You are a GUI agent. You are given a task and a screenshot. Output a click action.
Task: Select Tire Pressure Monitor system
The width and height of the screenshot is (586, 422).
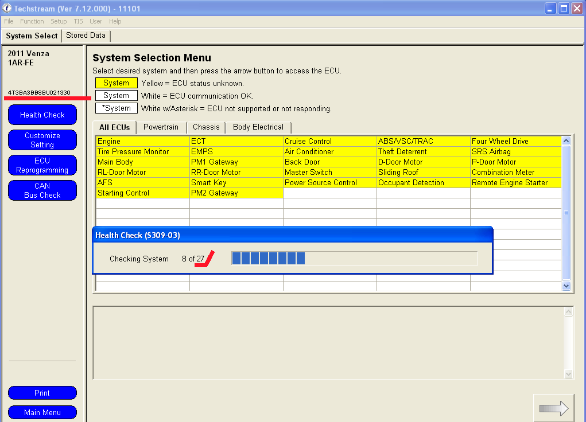143,151
